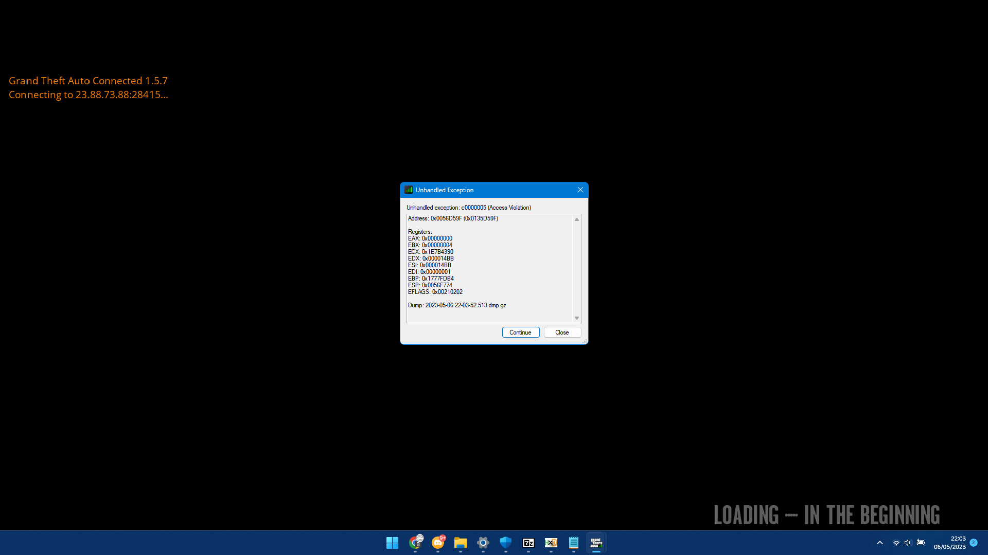Click inside the exception details text field
Screen dimensions: 988x555
(489, 268)
